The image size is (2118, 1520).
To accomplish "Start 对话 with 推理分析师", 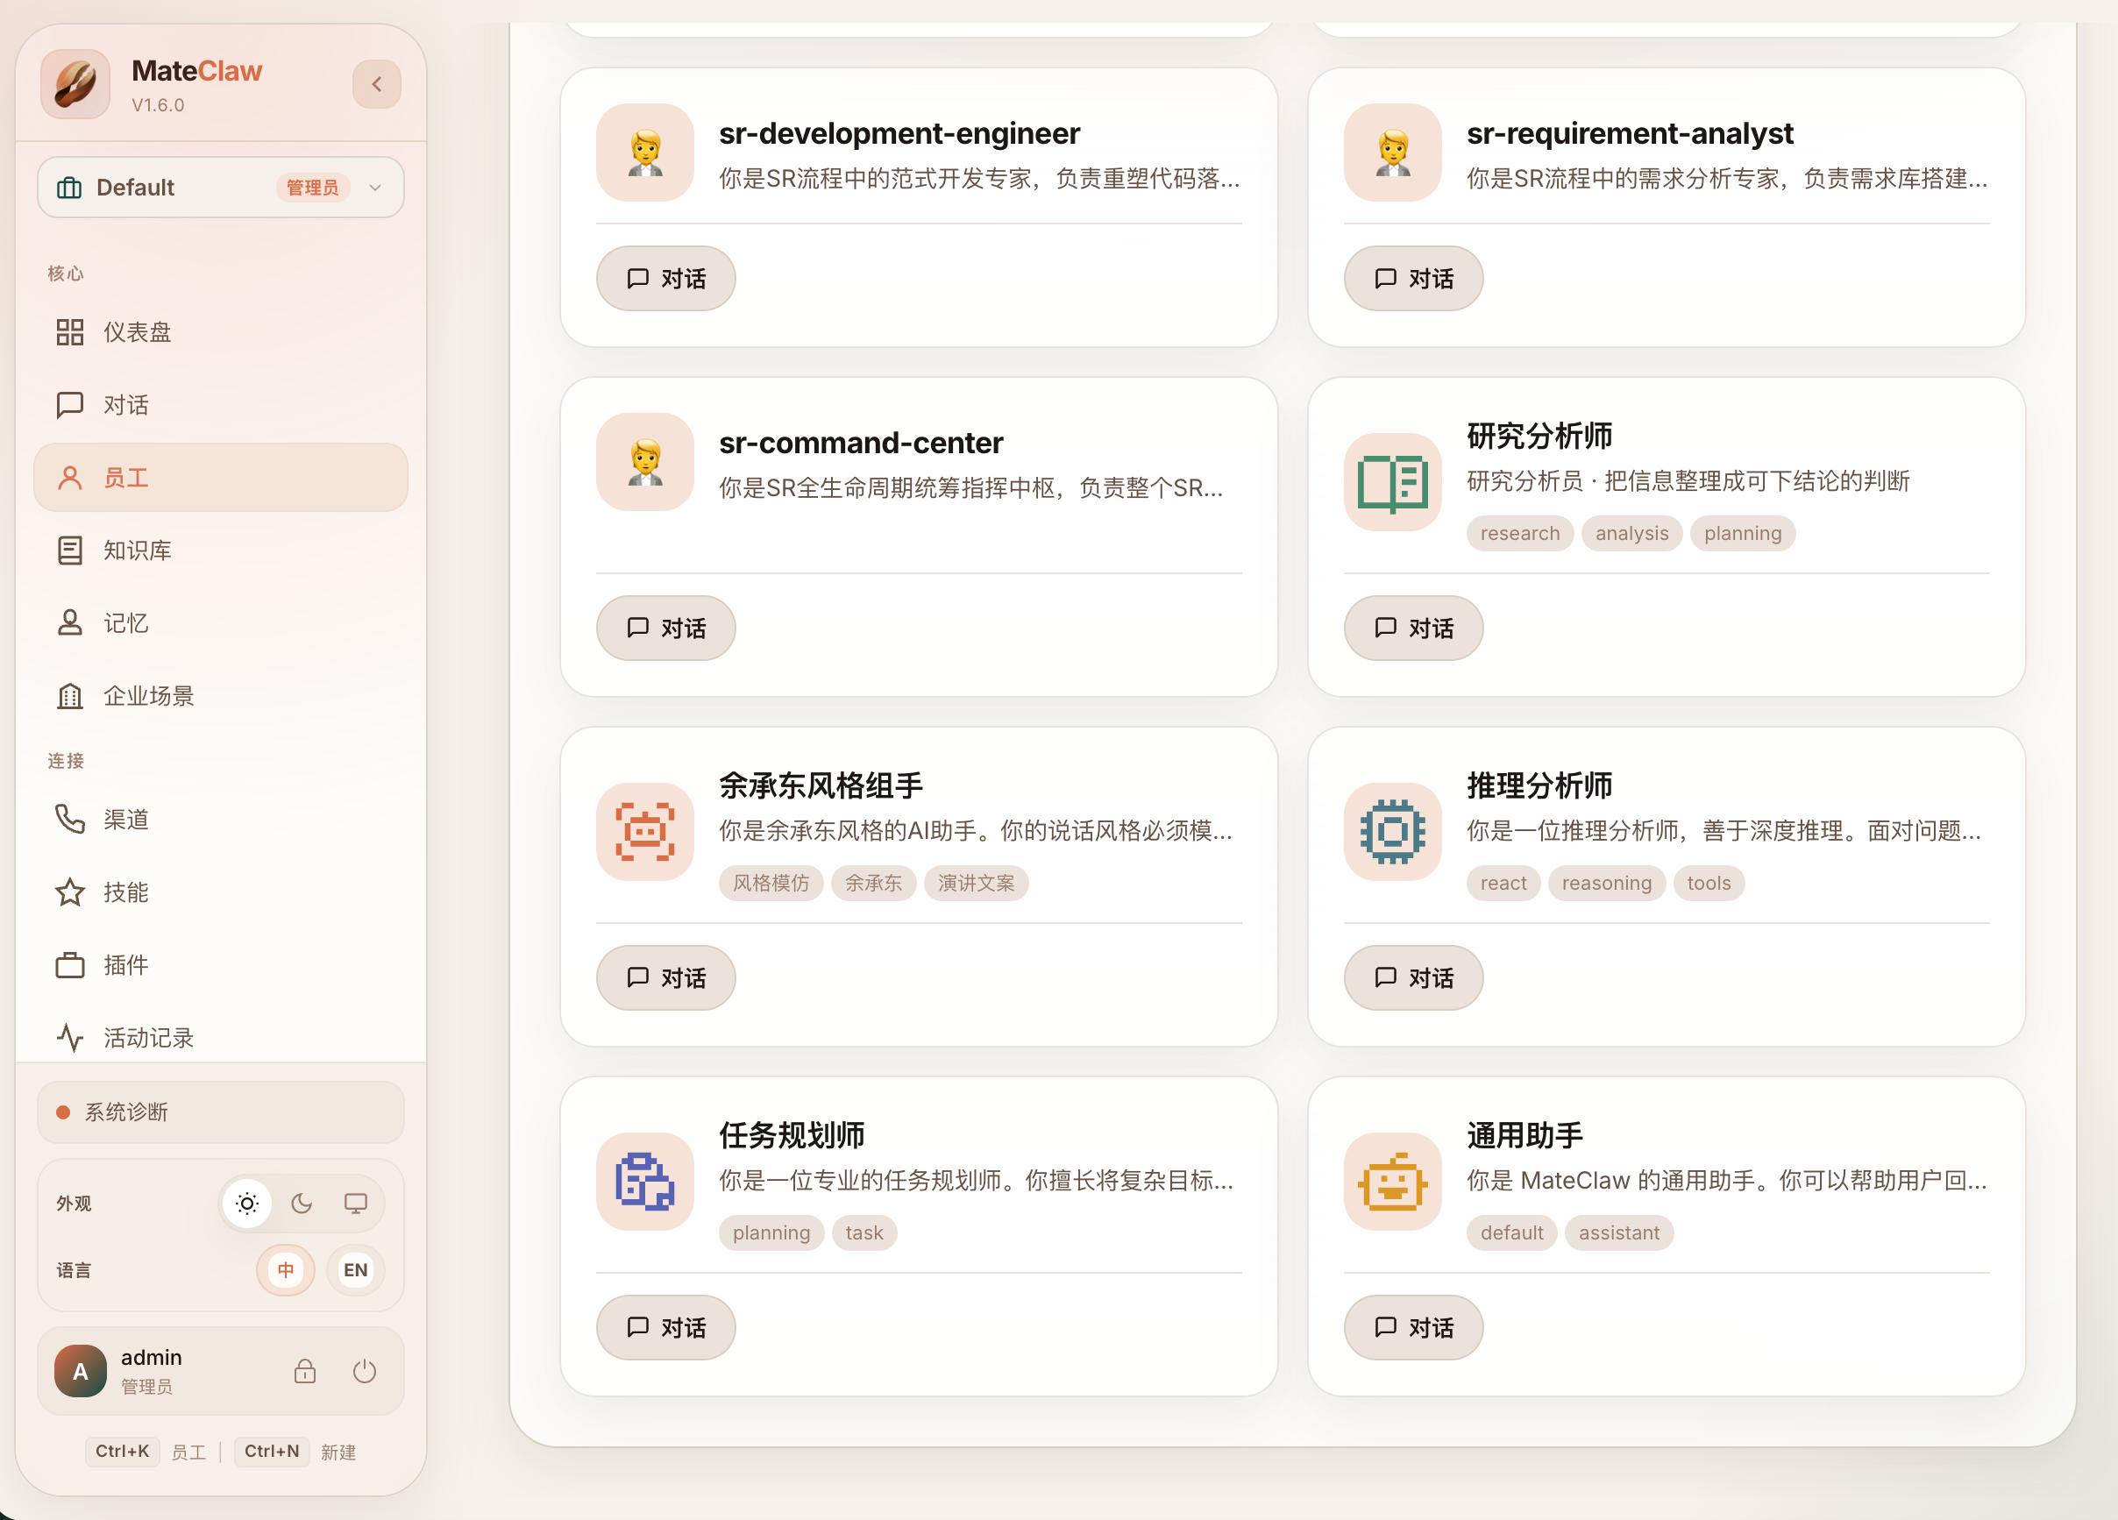I will 1414,977.
